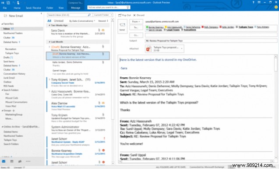Click red flag icon on Bonnie Kearney message
The width and height of the screenshot is (279, 169).
(103, 150)
